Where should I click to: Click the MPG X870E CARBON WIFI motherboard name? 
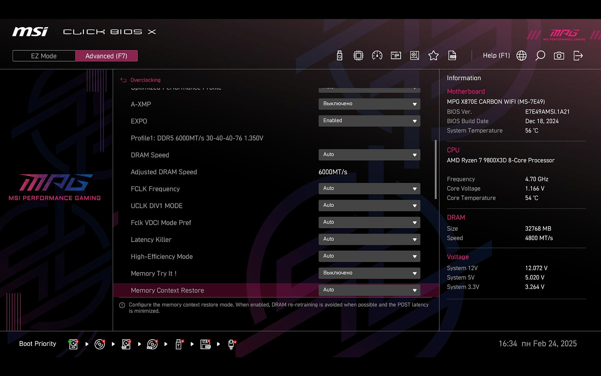click(x=496, y=102)
